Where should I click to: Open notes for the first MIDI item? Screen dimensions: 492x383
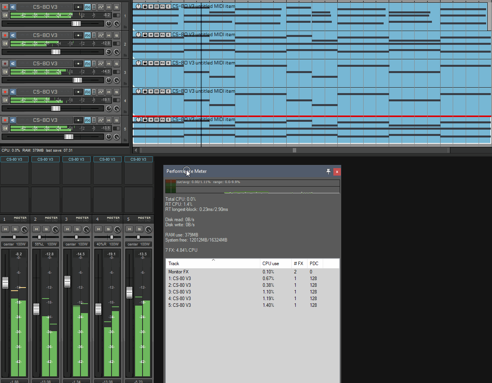coord(157,6)
